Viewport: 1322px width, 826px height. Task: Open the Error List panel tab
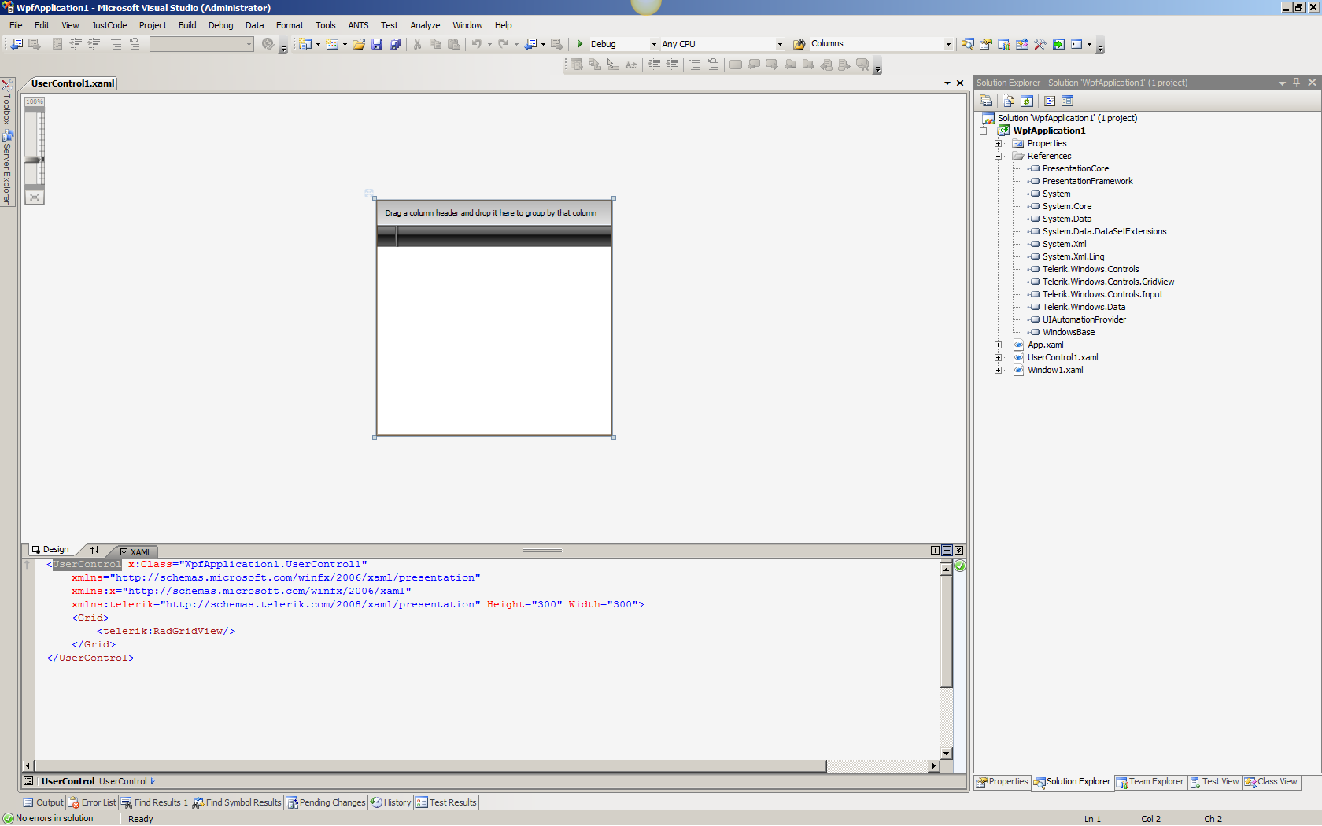pyautogui.click(x=92, y=802)
